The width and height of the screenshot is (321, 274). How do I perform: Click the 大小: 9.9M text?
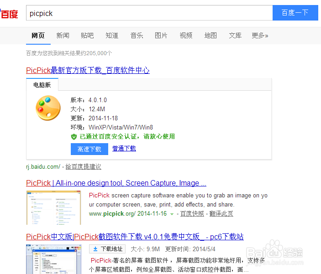[145, 249]
